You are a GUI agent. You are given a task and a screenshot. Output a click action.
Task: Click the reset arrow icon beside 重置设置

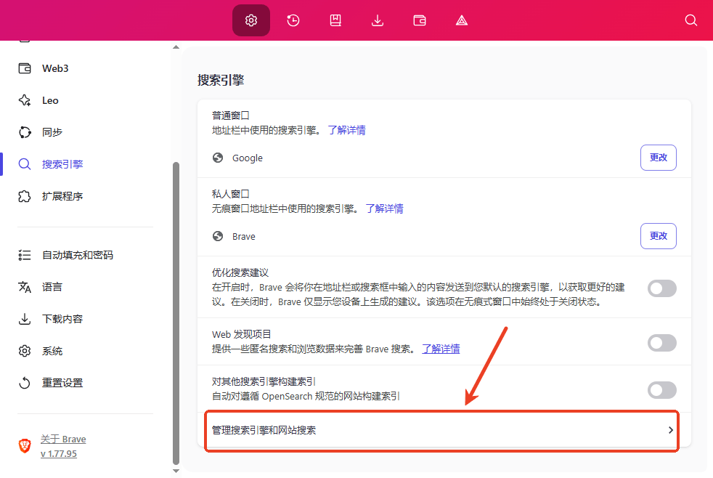(25, 383)
